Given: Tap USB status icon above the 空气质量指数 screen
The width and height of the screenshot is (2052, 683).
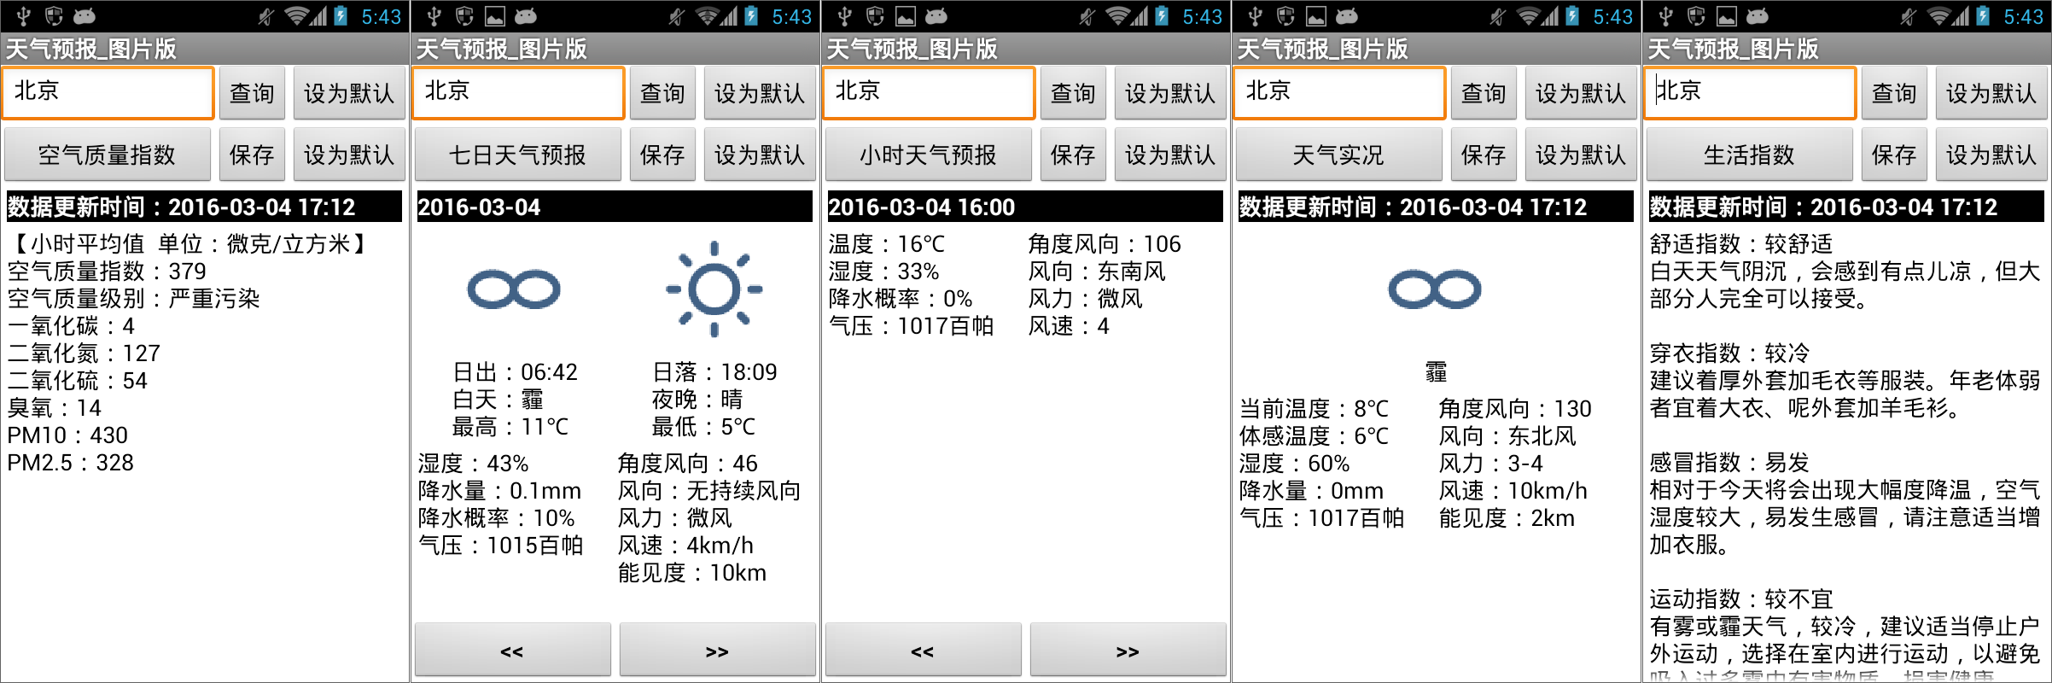Looking at the screenshot, I should (24, 16).
